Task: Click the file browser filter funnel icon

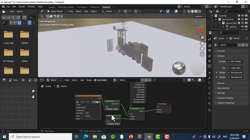Action: coord(30,23)
